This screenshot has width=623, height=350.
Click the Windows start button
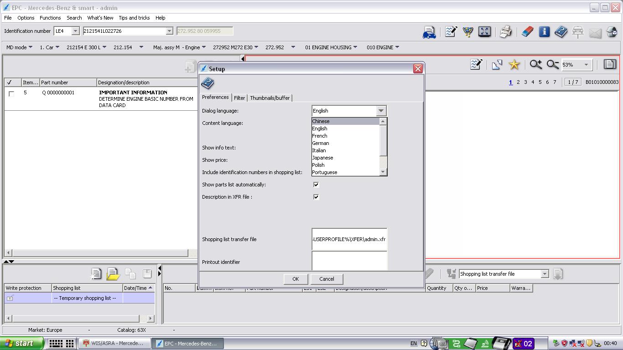(x=22, y=344)
